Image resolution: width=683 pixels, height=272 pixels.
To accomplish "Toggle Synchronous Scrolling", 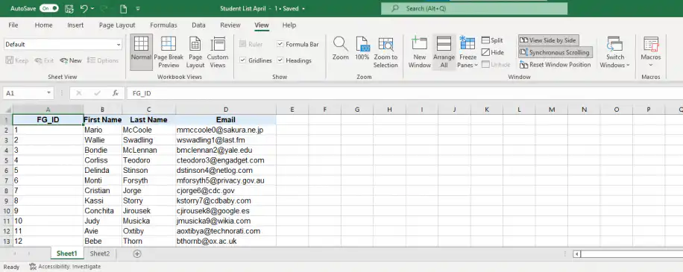I will click(555, 52).
